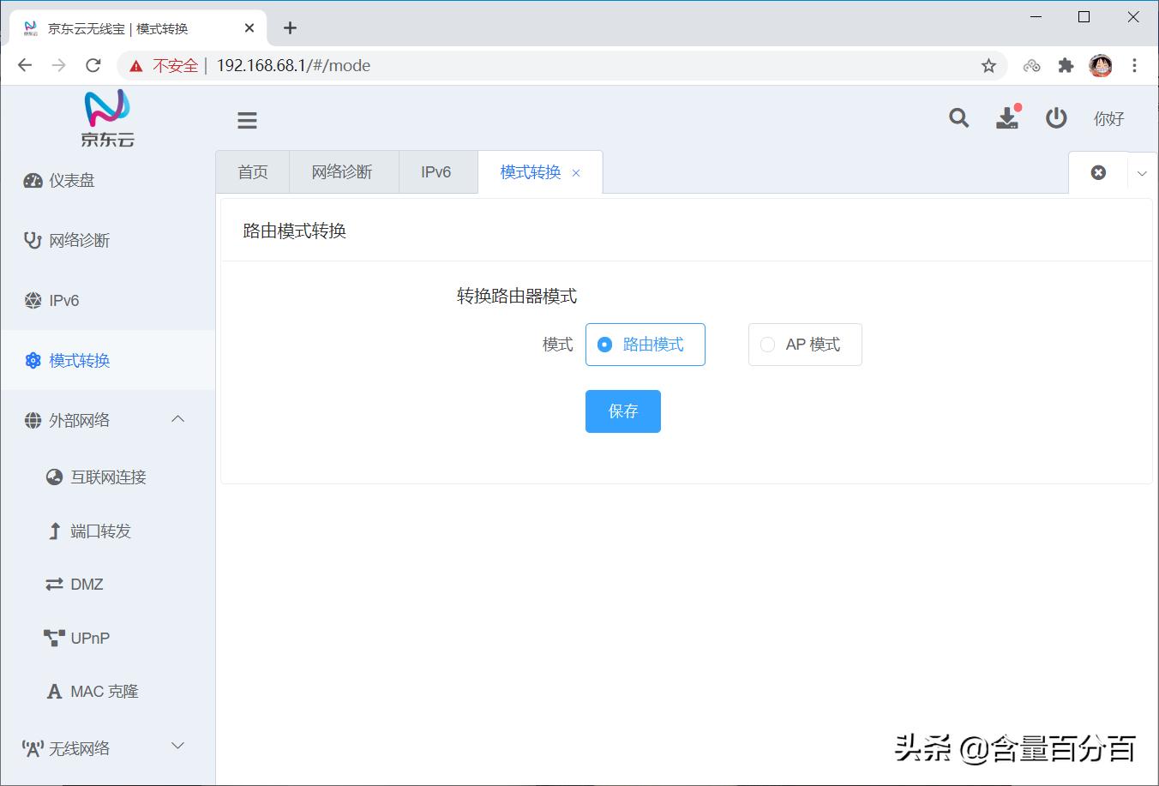Enable AP 模式 by selecting its radio button
This screenshot has height=786, width=1159.
pos(767,344)
